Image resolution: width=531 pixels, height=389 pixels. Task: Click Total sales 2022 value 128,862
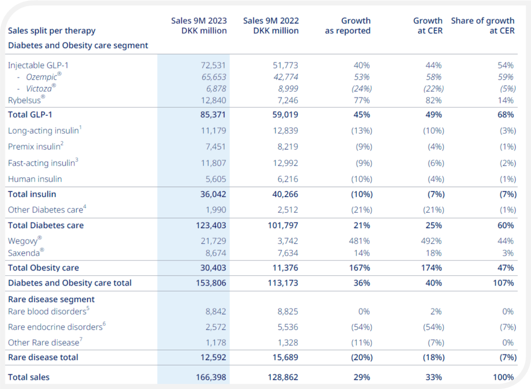click(x=283, y=377)
